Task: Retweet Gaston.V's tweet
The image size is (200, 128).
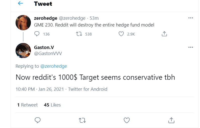Action: 82,120
